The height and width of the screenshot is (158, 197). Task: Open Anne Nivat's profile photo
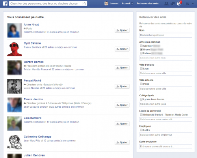click(15, 30)
